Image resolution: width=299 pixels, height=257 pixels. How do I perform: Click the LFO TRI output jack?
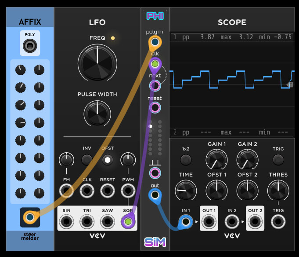(87, 221)
